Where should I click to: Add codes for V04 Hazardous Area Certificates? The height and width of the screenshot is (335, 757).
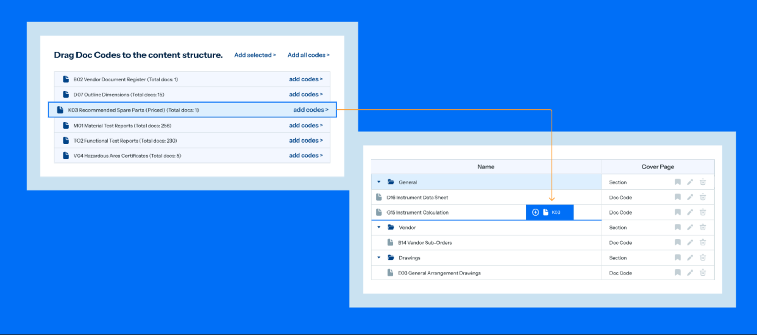[306, 155]
